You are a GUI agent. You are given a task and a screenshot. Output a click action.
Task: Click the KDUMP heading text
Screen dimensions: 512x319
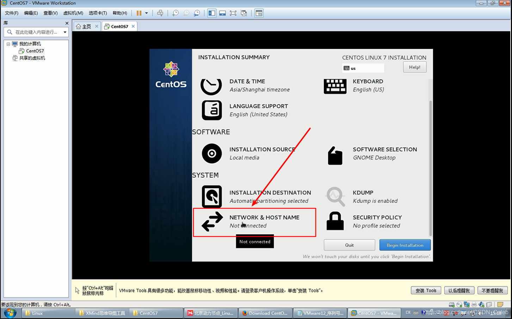363,193
